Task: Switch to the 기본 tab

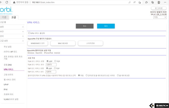Action: pyautogui.click(x=4, y=17)
